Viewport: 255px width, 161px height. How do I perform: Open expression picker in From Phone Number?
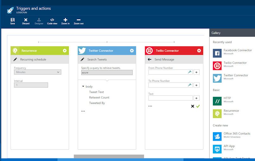[190, 72]
